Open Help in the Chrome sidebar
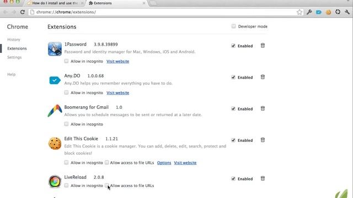353x198 pixels. (x=12, y=74)
